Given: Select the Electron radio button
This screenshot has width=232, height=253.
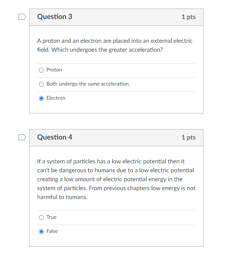Looking at the screenshot, I should [41, 98].
